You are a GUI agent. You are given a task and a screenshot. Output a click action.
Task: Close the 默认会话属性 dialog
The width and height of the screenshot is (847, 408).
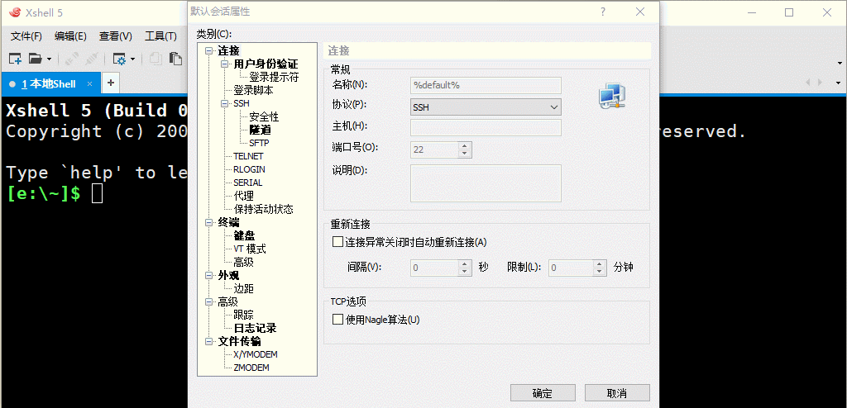click(x=640, y=12)
